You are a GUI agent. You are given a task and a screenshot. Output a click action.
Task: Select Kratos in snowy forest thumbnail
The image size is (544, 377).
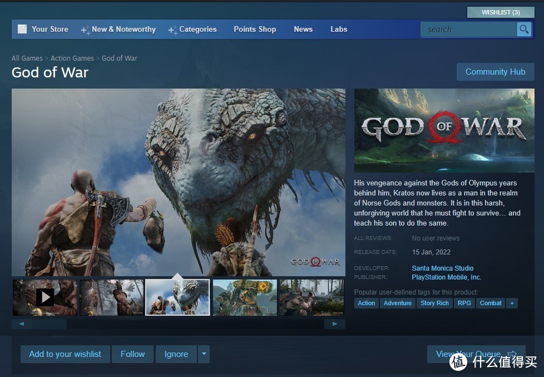coord(112,297)
